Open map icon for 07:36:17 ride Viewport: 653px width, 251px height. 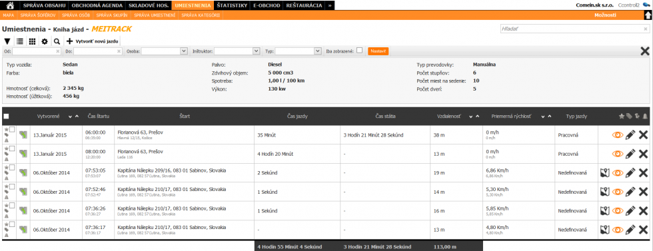605,229
